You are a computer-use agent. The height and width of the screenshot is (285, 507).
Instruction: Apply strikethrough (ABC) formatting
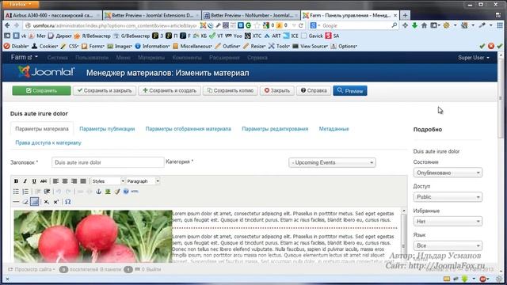coord(44,181)
